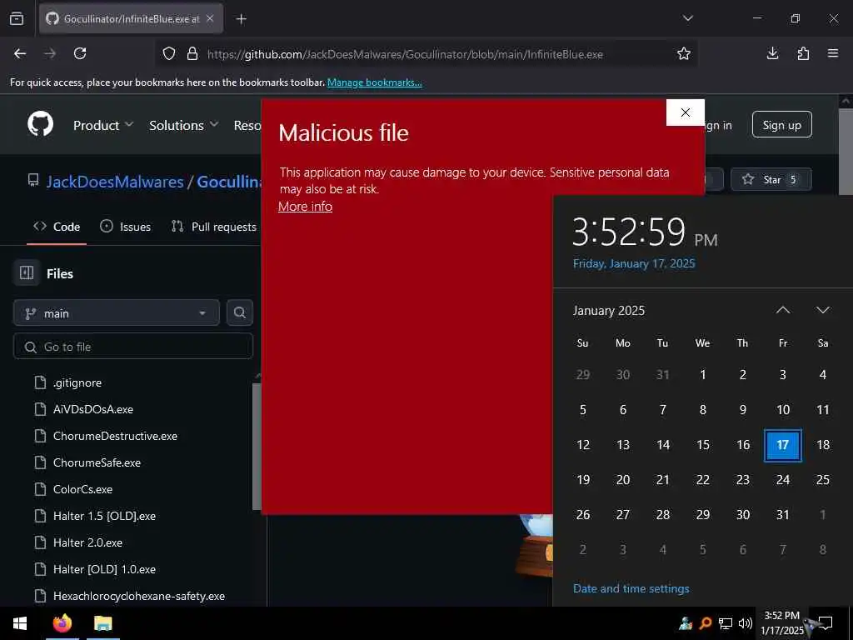Switch to the Pull requests tab
Screen dimensions: 853x640
[x=214, y=227]
